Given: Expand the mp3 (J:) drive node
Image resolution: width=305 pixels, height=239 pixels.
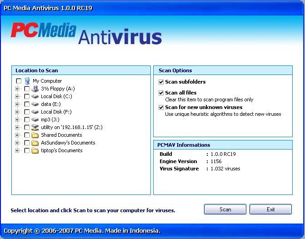Looking at the screenshot, I should [17, 119].
